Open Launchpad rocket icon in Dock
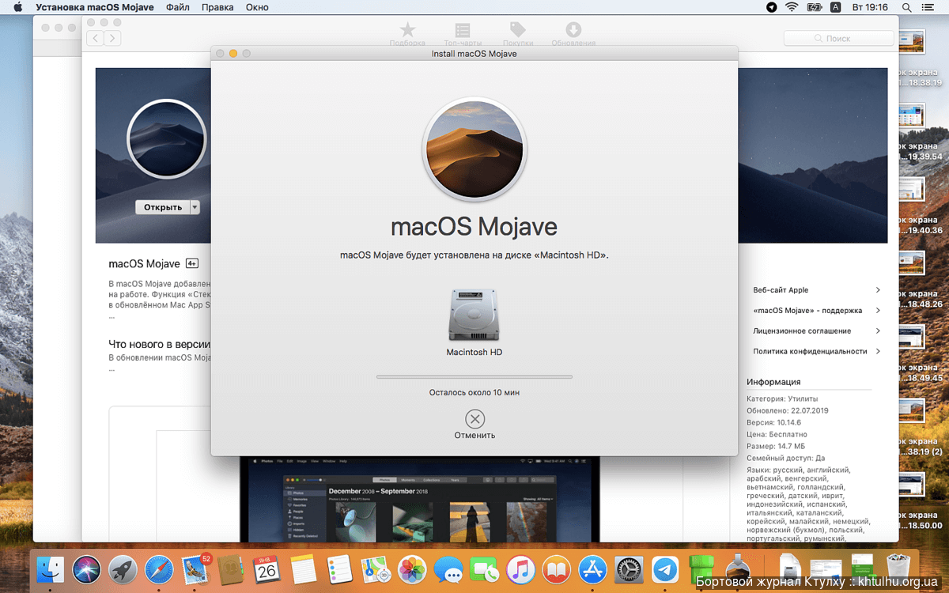This screenshot has width=949, height=593. coord(123,568)
